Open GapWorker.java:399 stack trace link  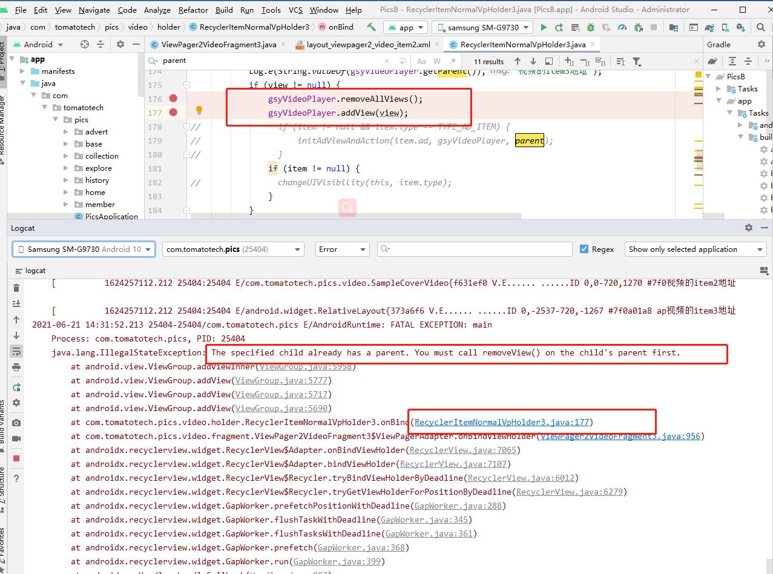coord(337,561)
